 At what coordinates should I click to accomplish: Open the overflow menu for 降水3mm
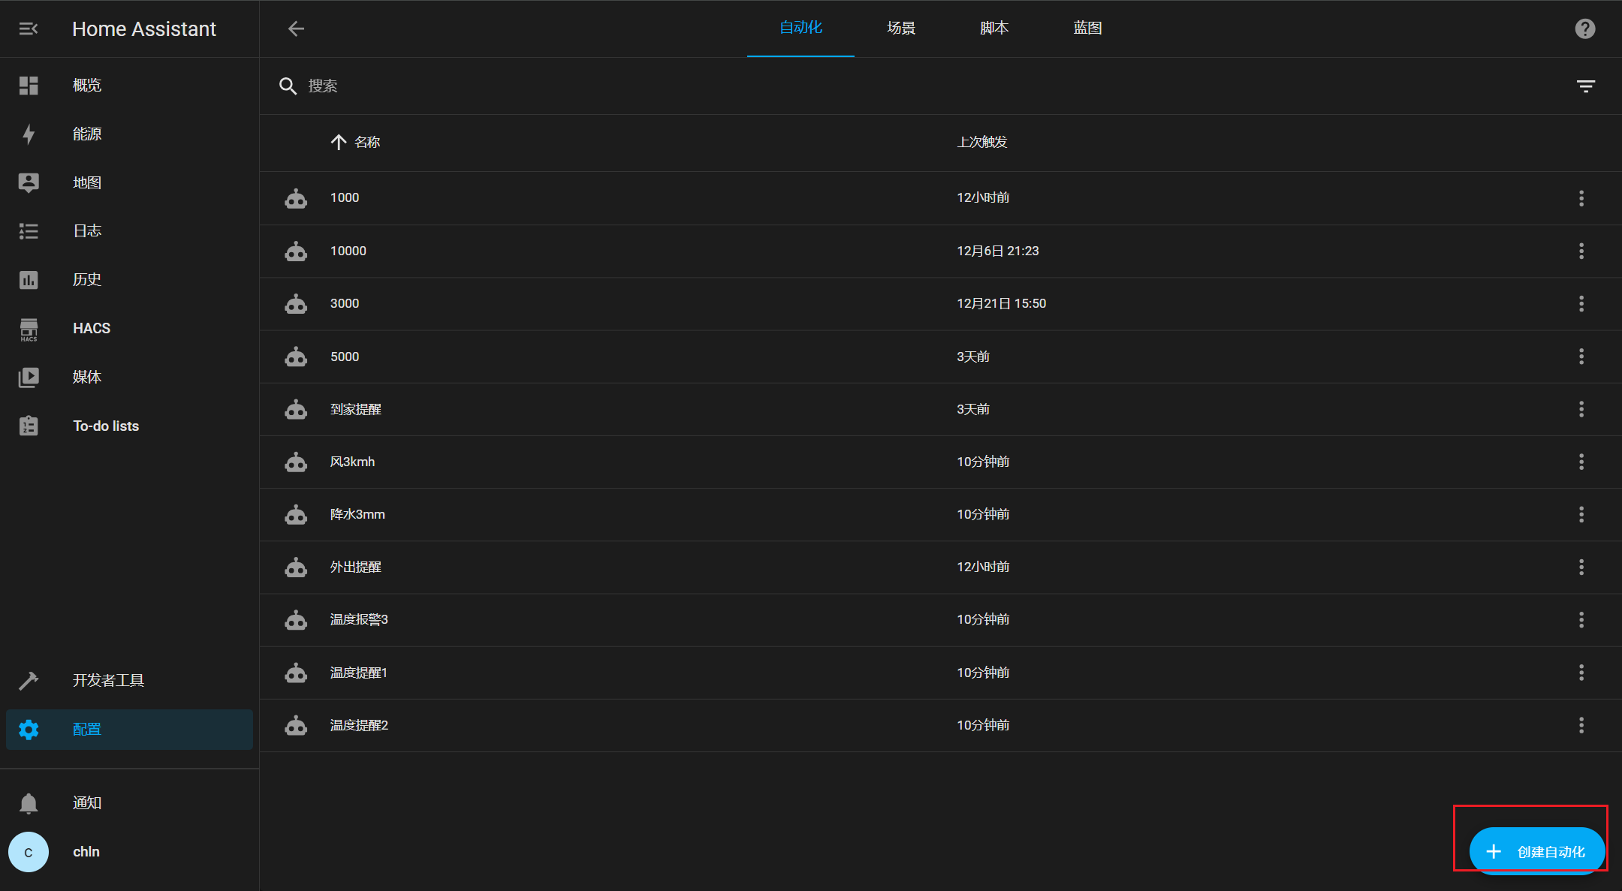pos(1581,515)
